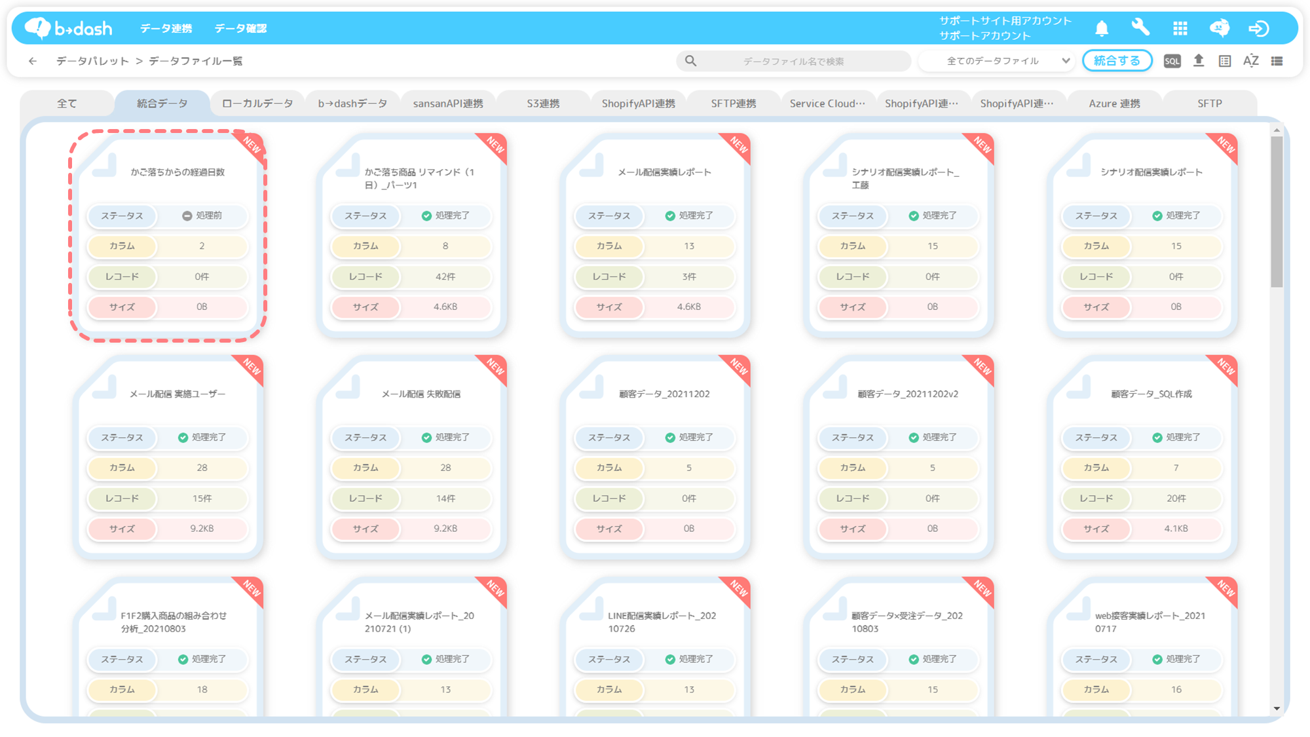Open the 全てのデータファイル dropdown

point(998,61)
